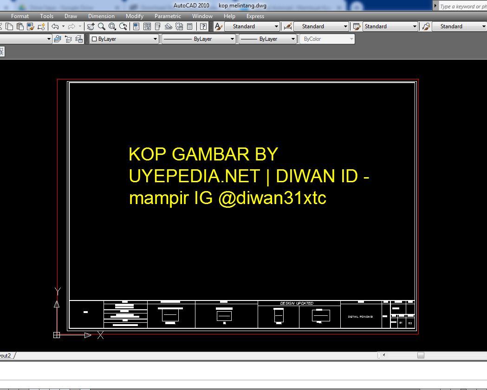This screenshot has height=390, width=487.
Task: Click the Zoom Previous icon
Action: (x=123, y=26)
